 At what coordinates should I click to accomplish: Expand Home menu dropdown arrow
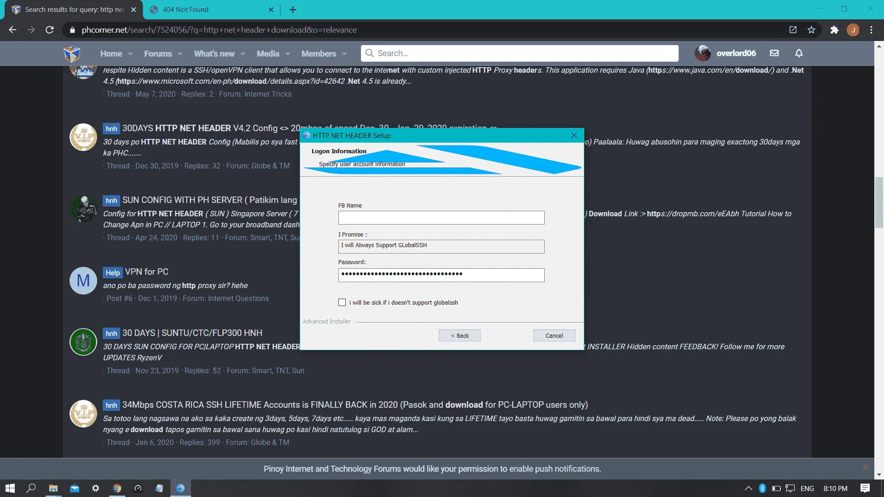coord(131,54)
